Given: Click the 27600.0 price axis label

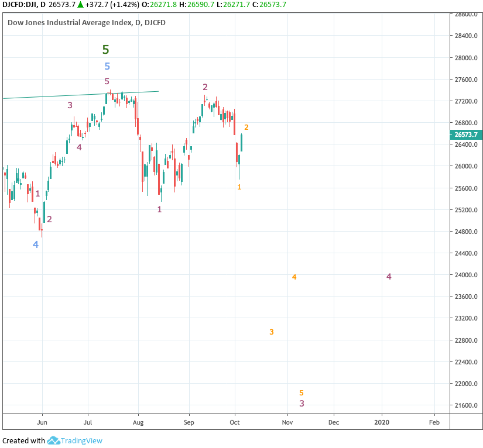Looking at the screenshot, I should 467,80.
